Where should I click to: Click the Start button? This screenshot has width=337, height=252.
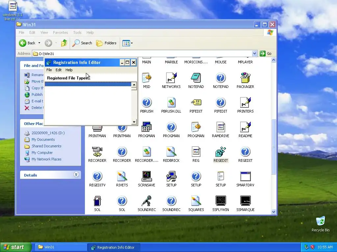pyautogui.click(x=15, y=247)
